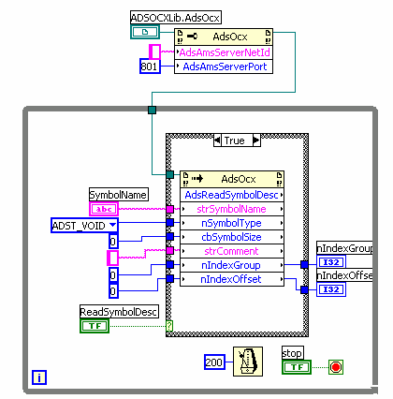Click the loop iteration i terminal
Viewport: 393px width, 399px height.
click(39, 377)
